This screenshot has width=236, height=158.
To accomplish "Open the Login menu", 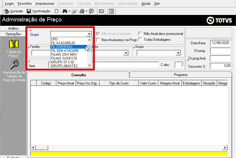I will 9,4.
